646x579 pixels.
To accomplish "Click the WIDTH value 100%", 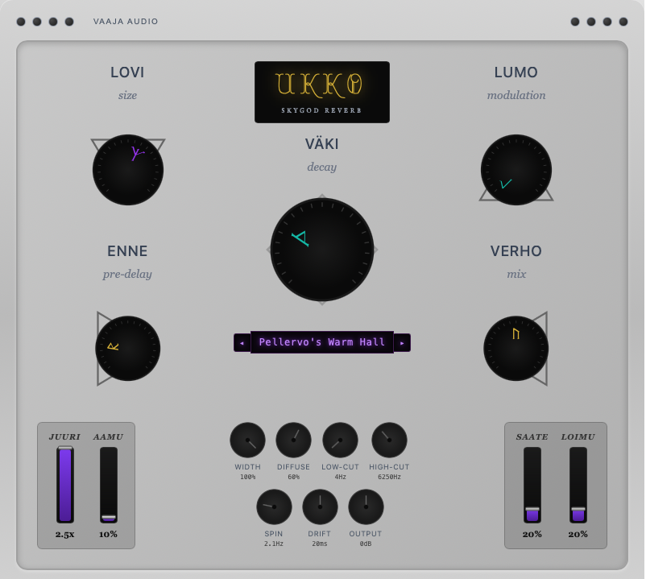I will (x=247, y=477).
